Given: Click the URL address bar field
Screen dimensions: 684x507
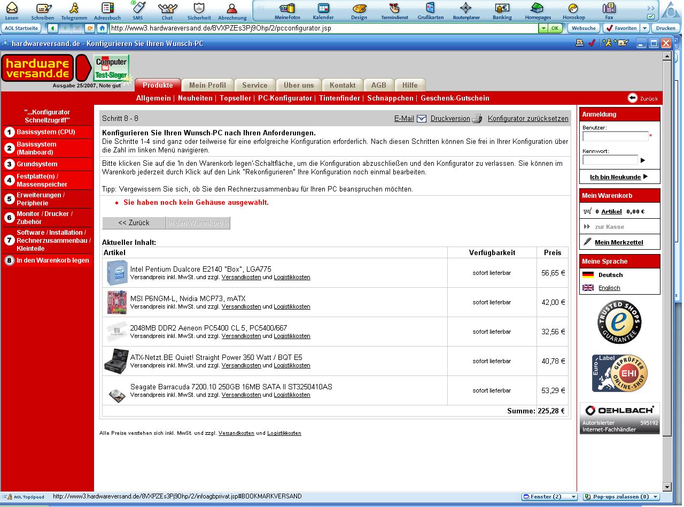Looking at the screenshot, I should [x=323, y=28].
